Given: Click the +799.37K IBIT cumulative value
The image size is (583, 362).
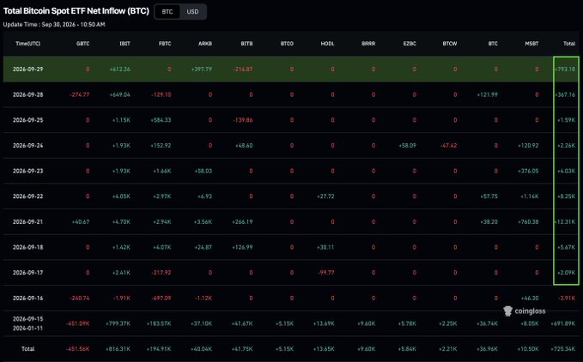Looking at the screenshot, I should pos(118,323).
